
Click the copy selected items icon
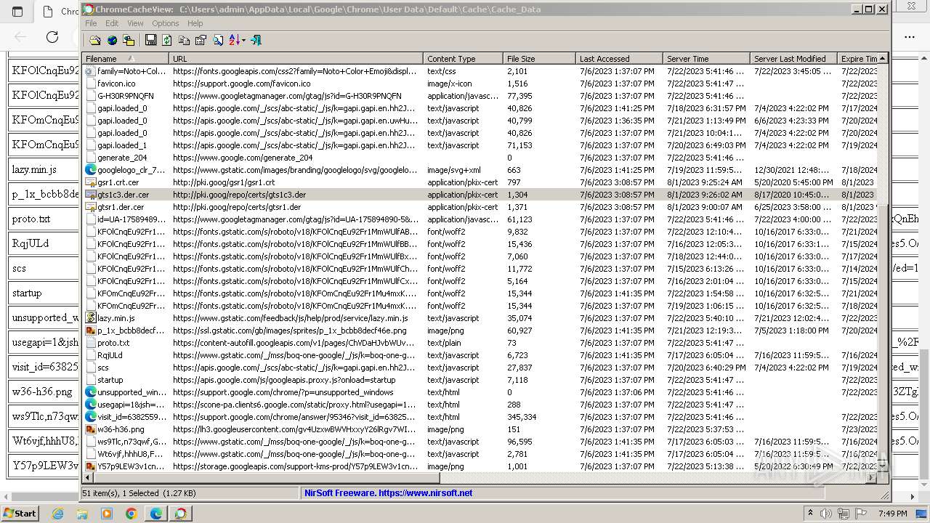[184, 41]
